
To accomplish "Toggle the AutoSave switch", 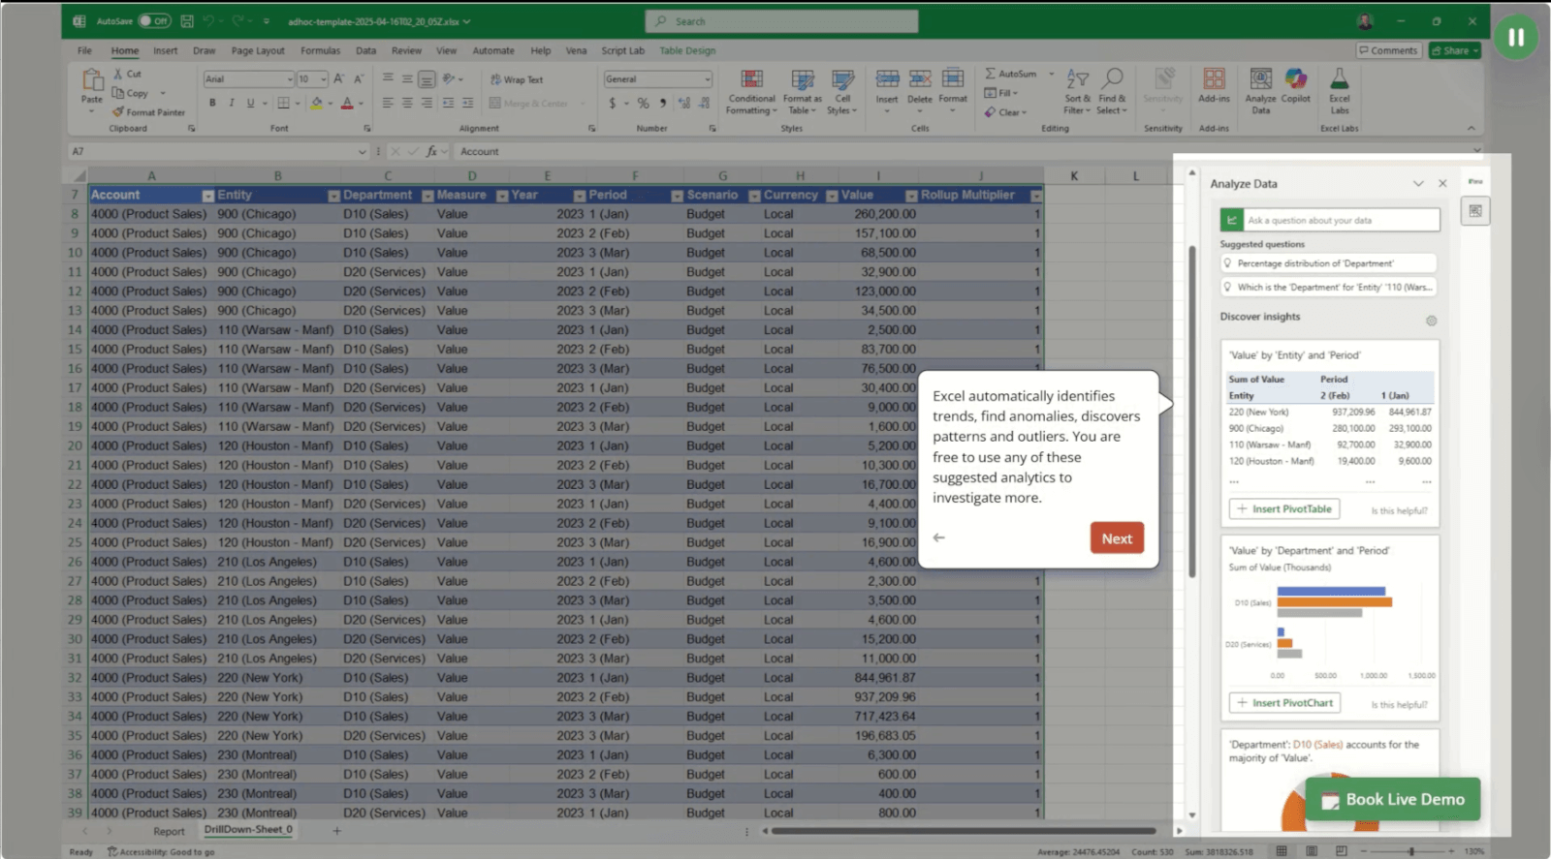I will tap(155, 21).
